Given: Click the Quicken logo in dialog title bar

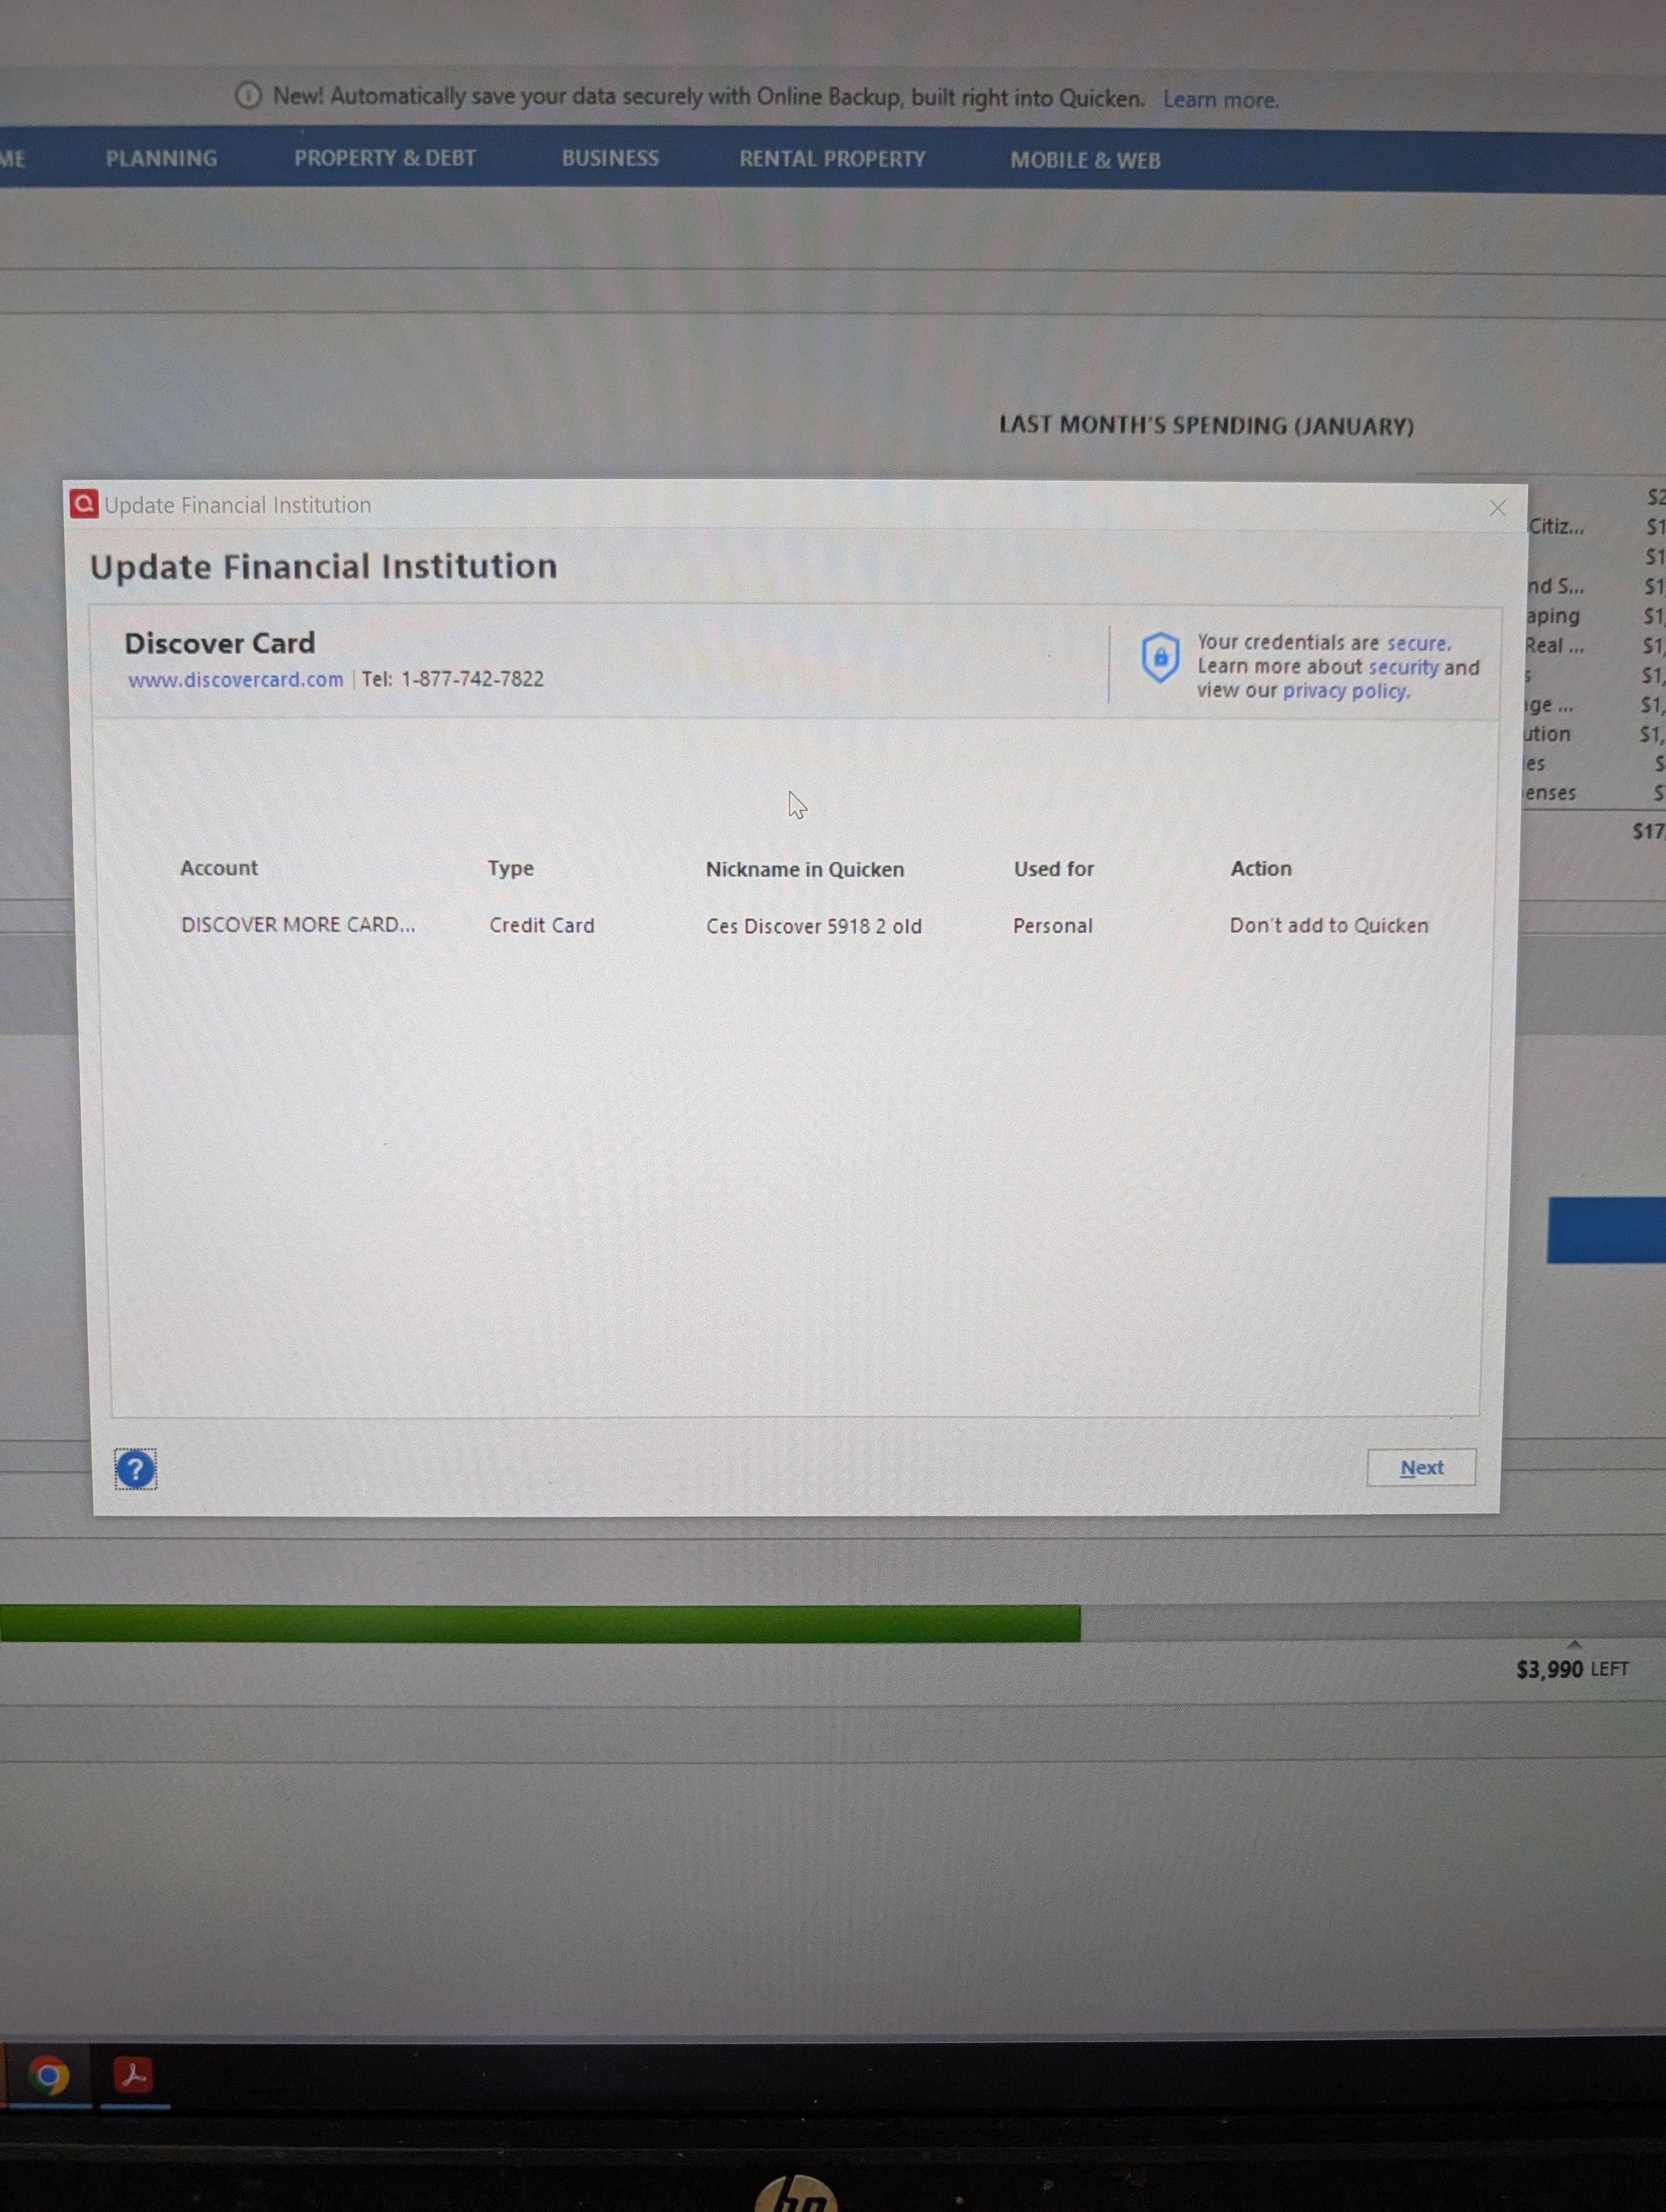Looking at the screenshot, I should pos(84,505).
